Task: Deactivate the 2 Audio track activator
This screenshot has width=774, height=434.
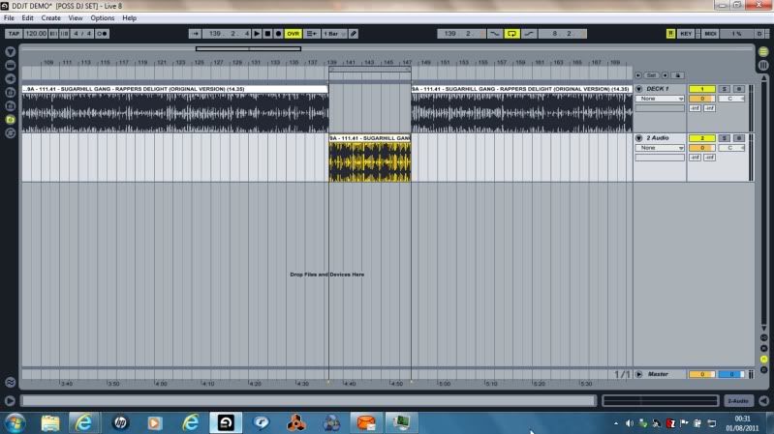Action: [x=701, y=138]
